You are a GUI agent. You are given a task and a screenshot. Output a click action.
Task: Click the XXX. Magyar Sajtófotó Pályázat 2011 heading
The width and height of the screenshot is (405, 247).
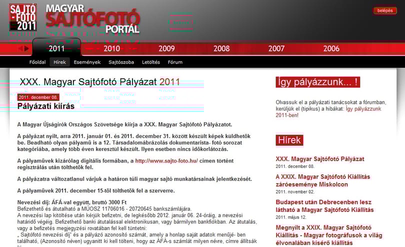[x=99, y=82]
